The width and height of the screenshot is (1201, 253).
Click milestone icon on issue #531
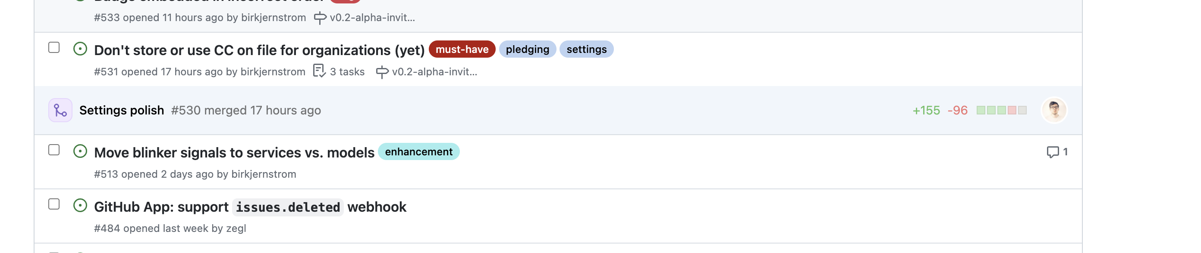pos(382,71)
